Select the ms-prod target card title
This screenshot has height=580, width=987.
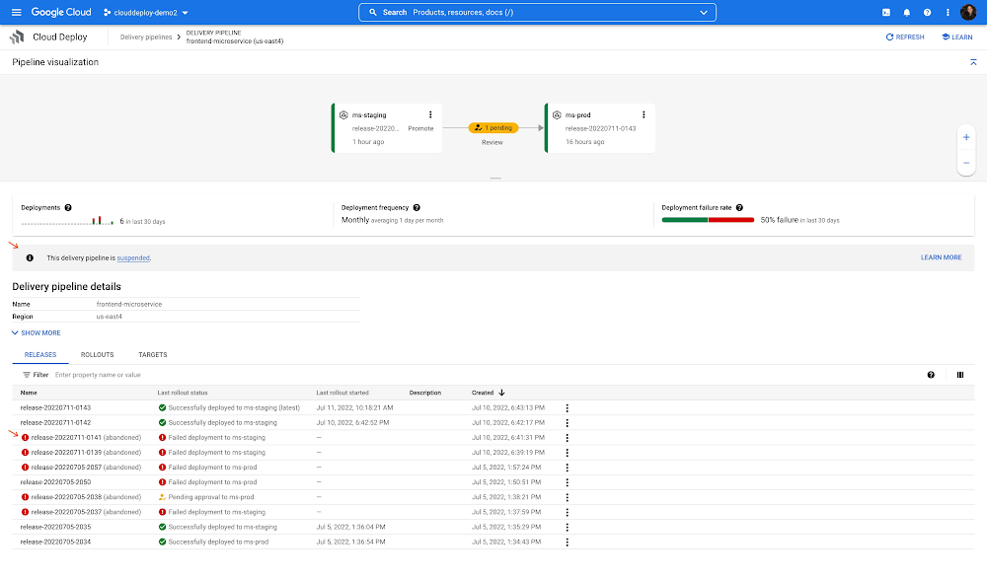[x=577, y=115]
